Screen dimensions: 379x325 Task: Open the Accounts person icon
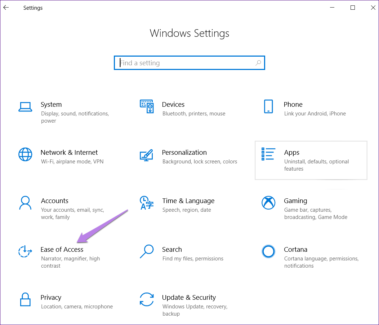pos(25,203)
